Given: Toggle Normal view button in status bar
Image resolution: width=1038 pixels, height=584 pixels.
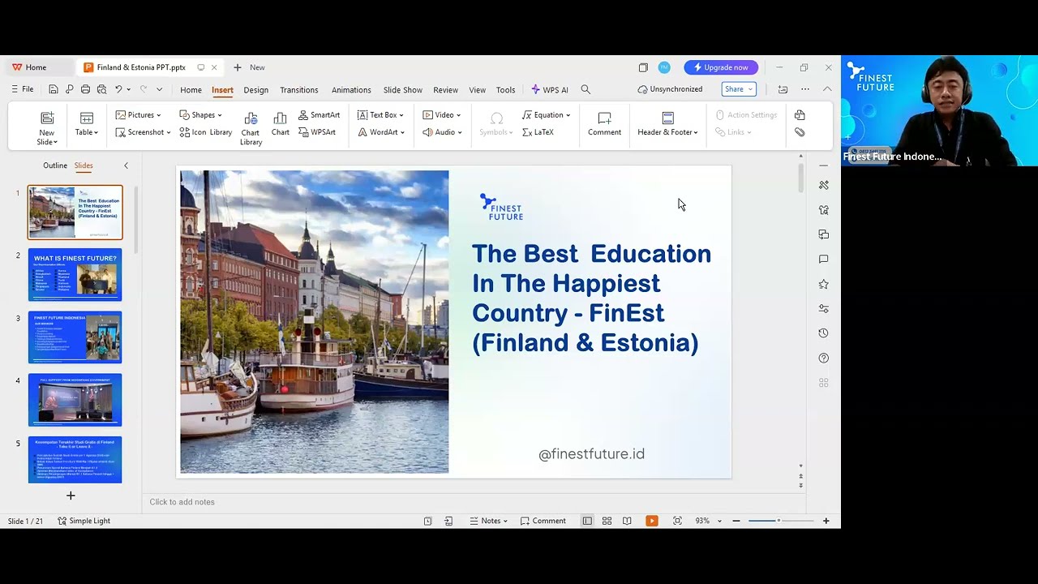Looking at the screenshot, I should (587, 521).
